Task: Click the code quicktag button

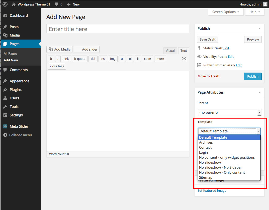Action: 147,59
